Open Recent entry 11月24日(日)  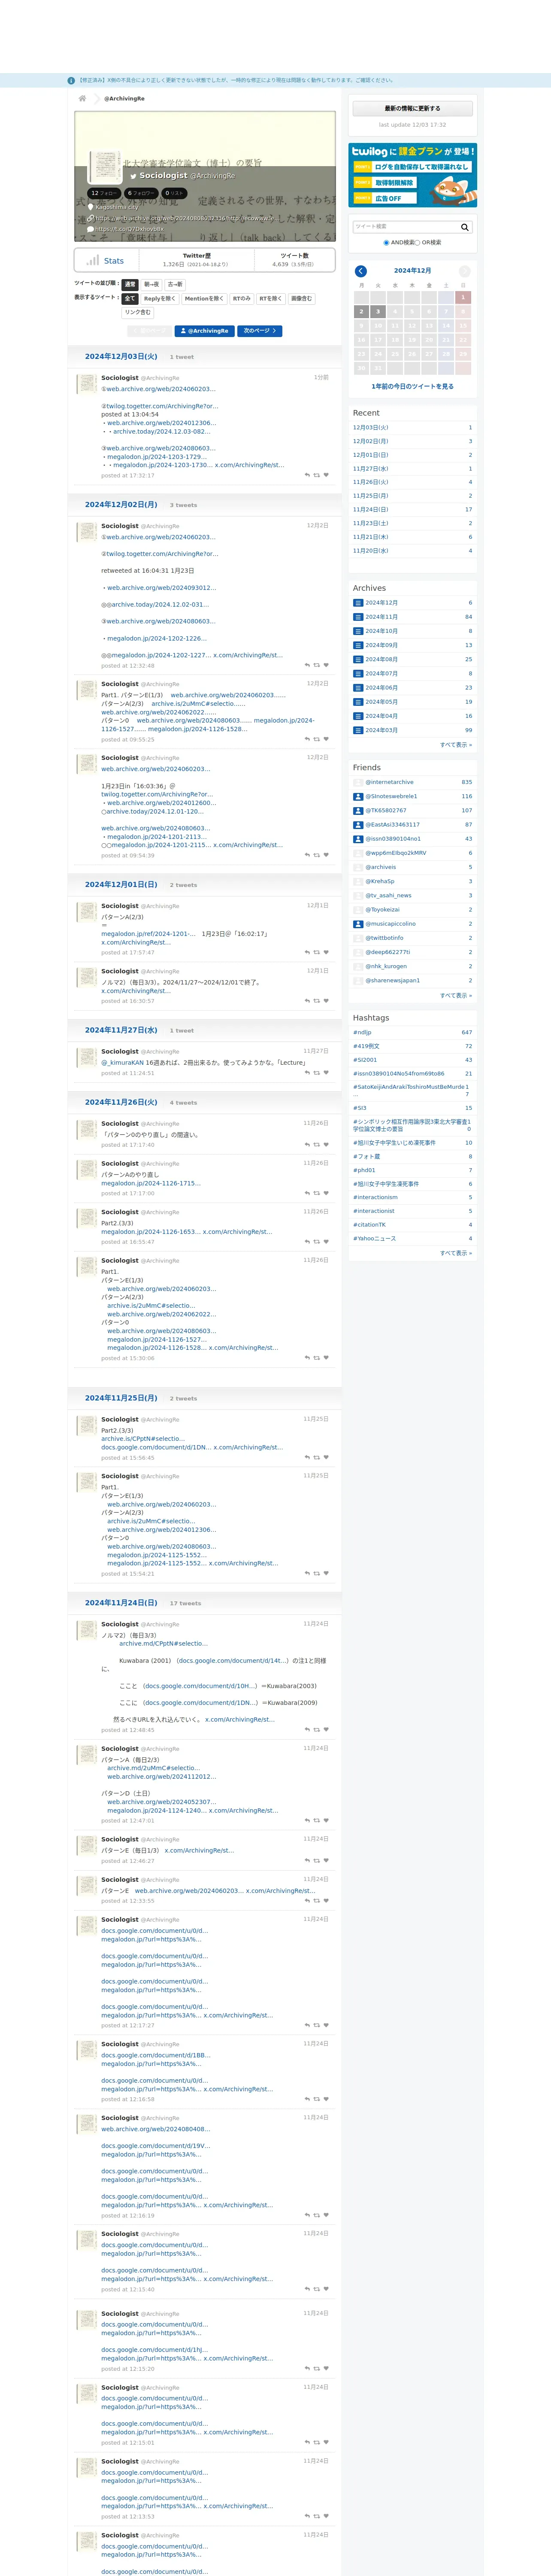coord(370,509)
